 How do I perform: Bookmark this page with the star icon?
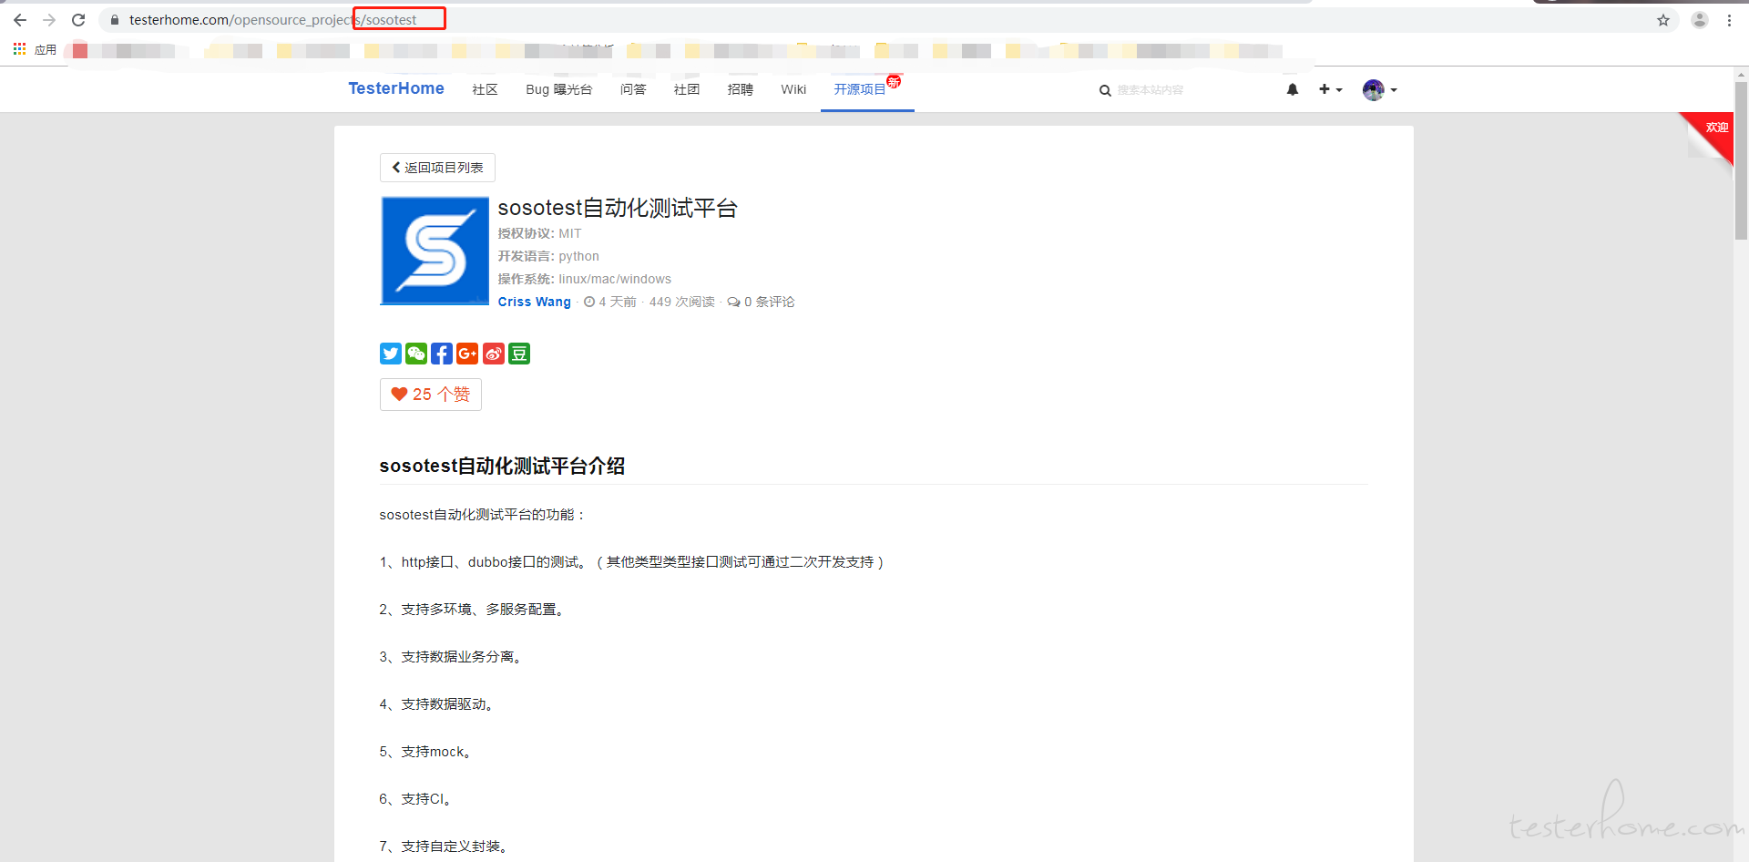tap(1663, 20)
